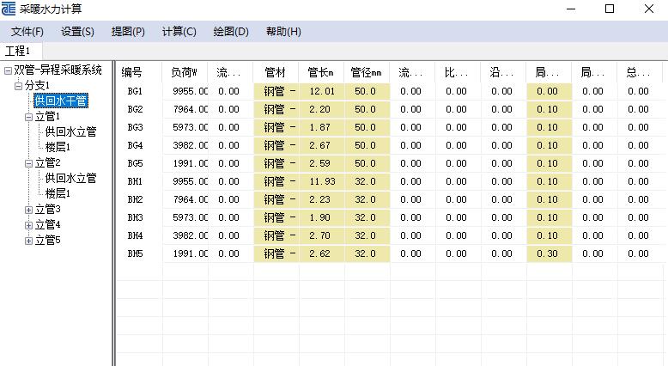Viewport: 668px width, 366px height.
Task: Switch to the 工程1 tab
Action: coord(18,52)
